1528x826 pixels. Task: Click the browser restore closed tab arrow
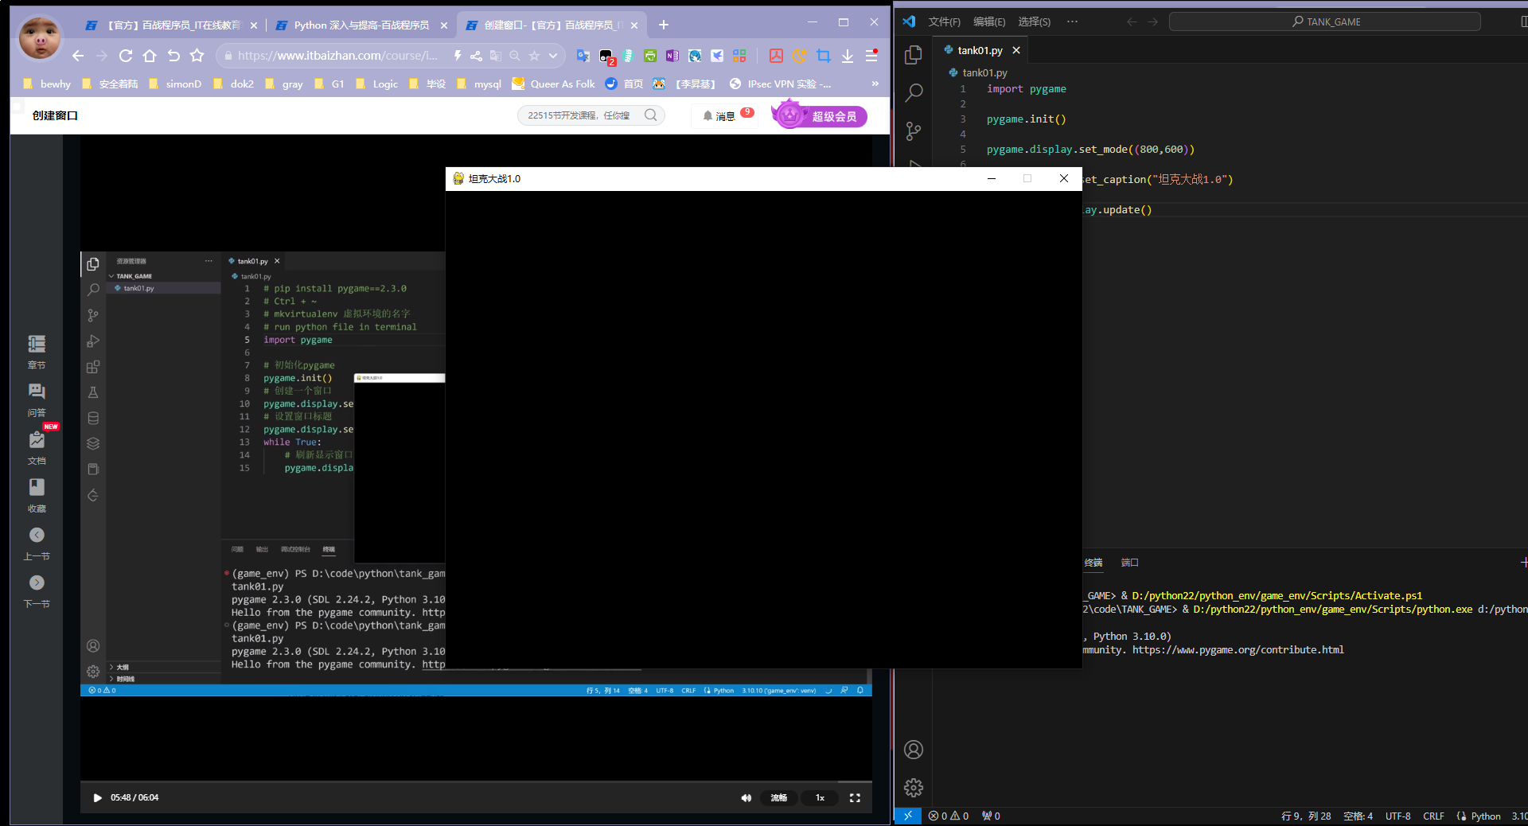[x=173, y=56]
